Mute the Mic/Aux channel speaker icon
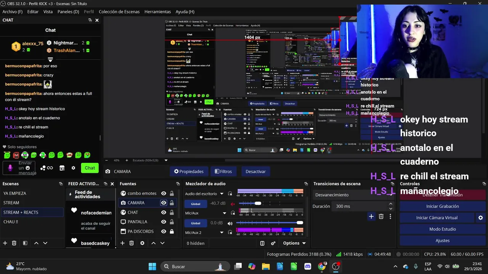 [x=230, y=223]
